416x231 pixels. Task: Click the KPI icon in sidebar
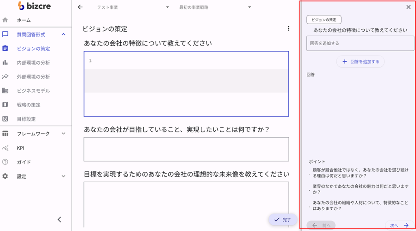click(x=5, y=148)
